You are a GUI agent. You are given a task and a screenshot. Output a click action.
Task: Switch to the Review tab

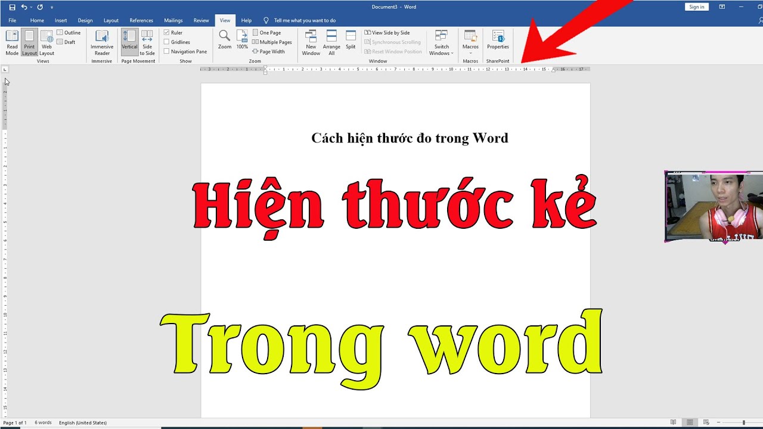pos(201,20)
